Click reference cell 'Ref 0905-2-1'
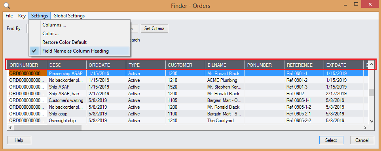The image size is (381, 151). (304, 113)
